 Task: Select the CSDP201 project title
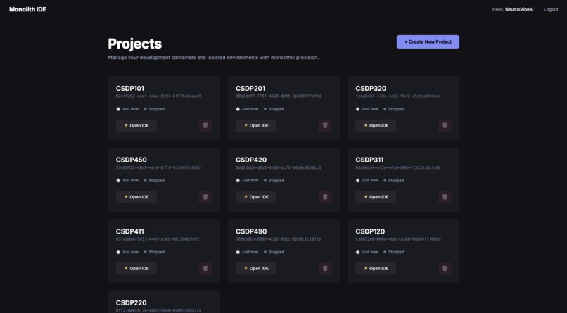click(250, 88)
